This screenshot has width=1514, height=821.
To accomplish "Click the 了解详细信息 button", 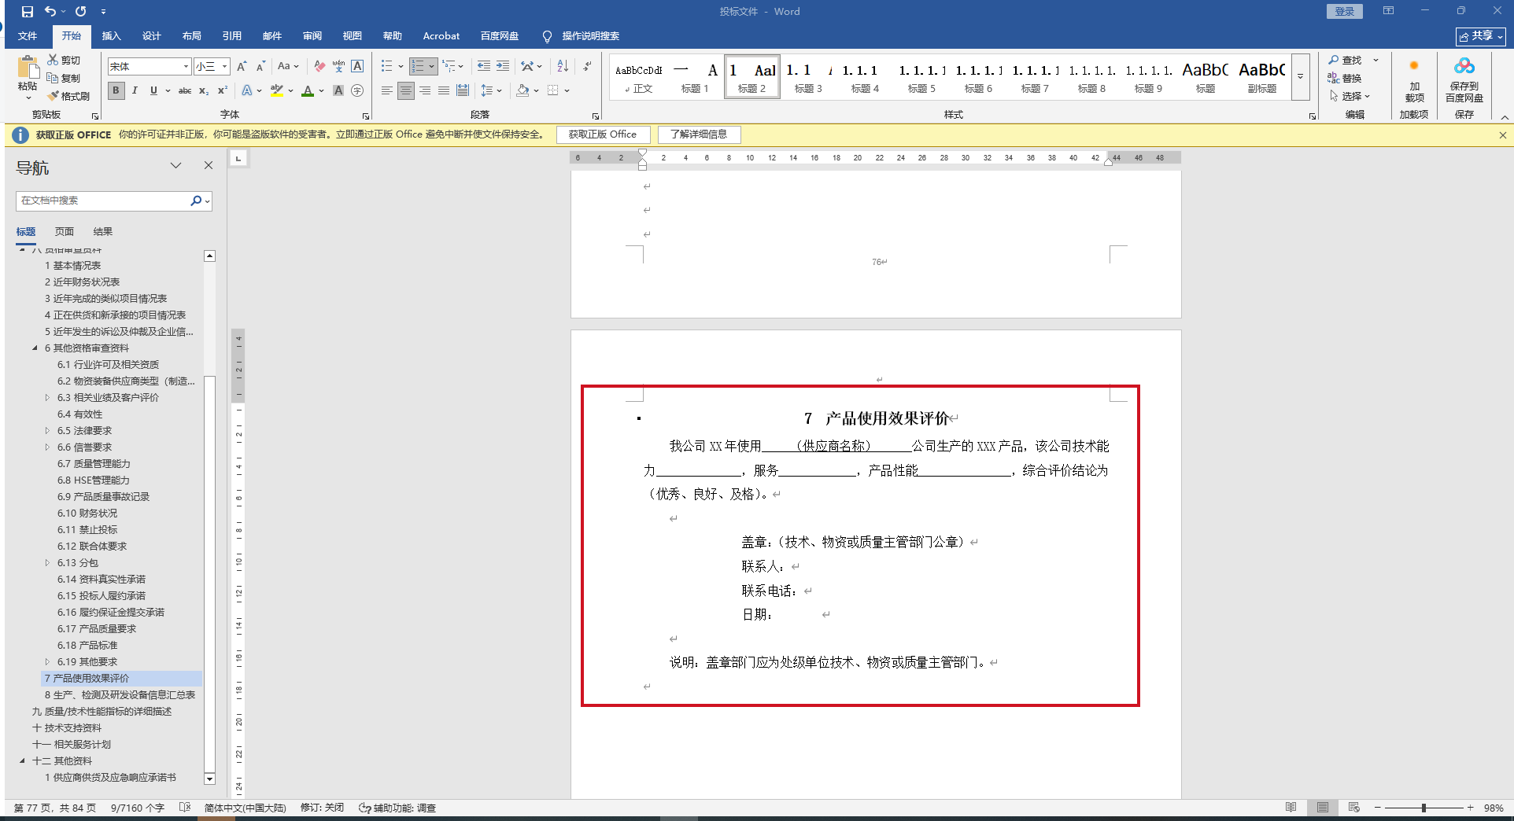I will pyautogui.click(x=699, y=134).
